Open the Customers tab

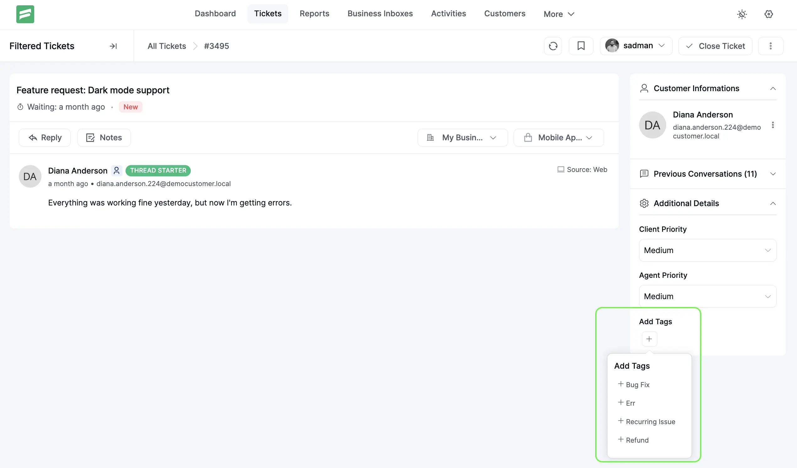[x=505, y=13]
